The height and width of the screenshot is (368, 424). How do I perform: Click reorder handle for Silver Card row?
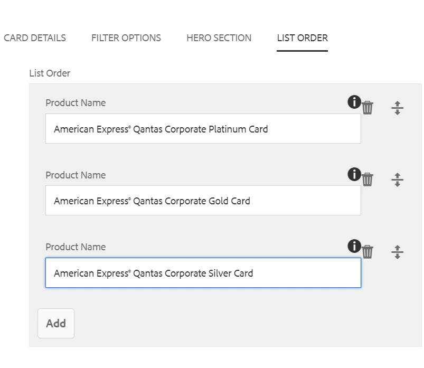click(x=397, y=252)
